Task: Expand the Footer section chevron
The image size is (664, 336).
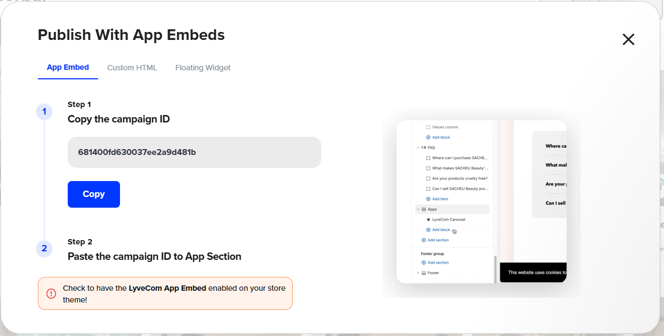Action: (418, 273)
